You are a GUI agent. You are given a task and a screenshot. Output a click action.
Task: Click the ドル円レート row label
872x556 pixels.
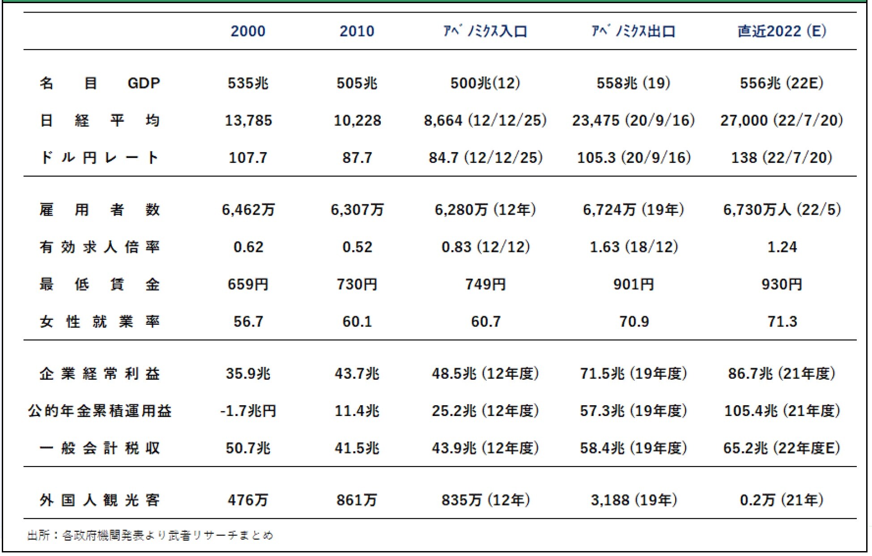point(99,157)
